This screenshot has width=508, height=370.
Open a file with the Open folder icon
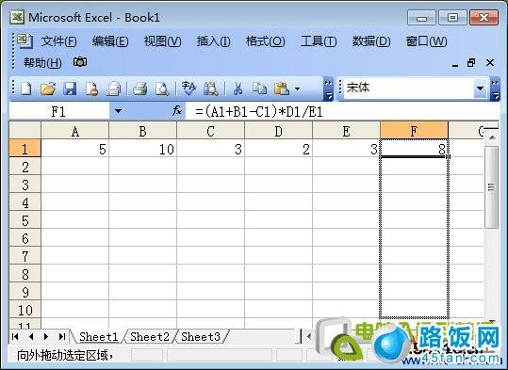[48, 88]
